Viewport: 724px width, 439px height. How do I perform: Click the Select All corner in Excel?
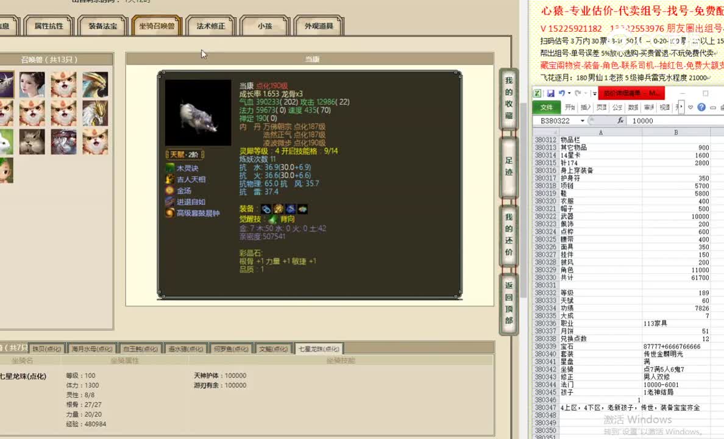click(546, 132)
